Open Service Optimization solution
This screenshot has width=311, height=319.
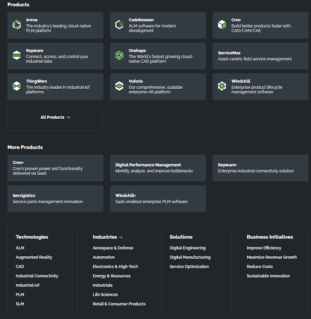coord(189,267)
